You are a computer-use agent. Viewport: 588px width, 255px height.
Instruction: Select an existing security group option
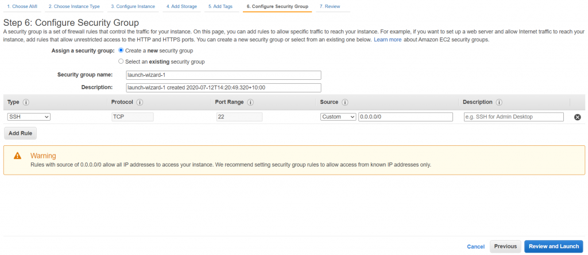point(121,61)
